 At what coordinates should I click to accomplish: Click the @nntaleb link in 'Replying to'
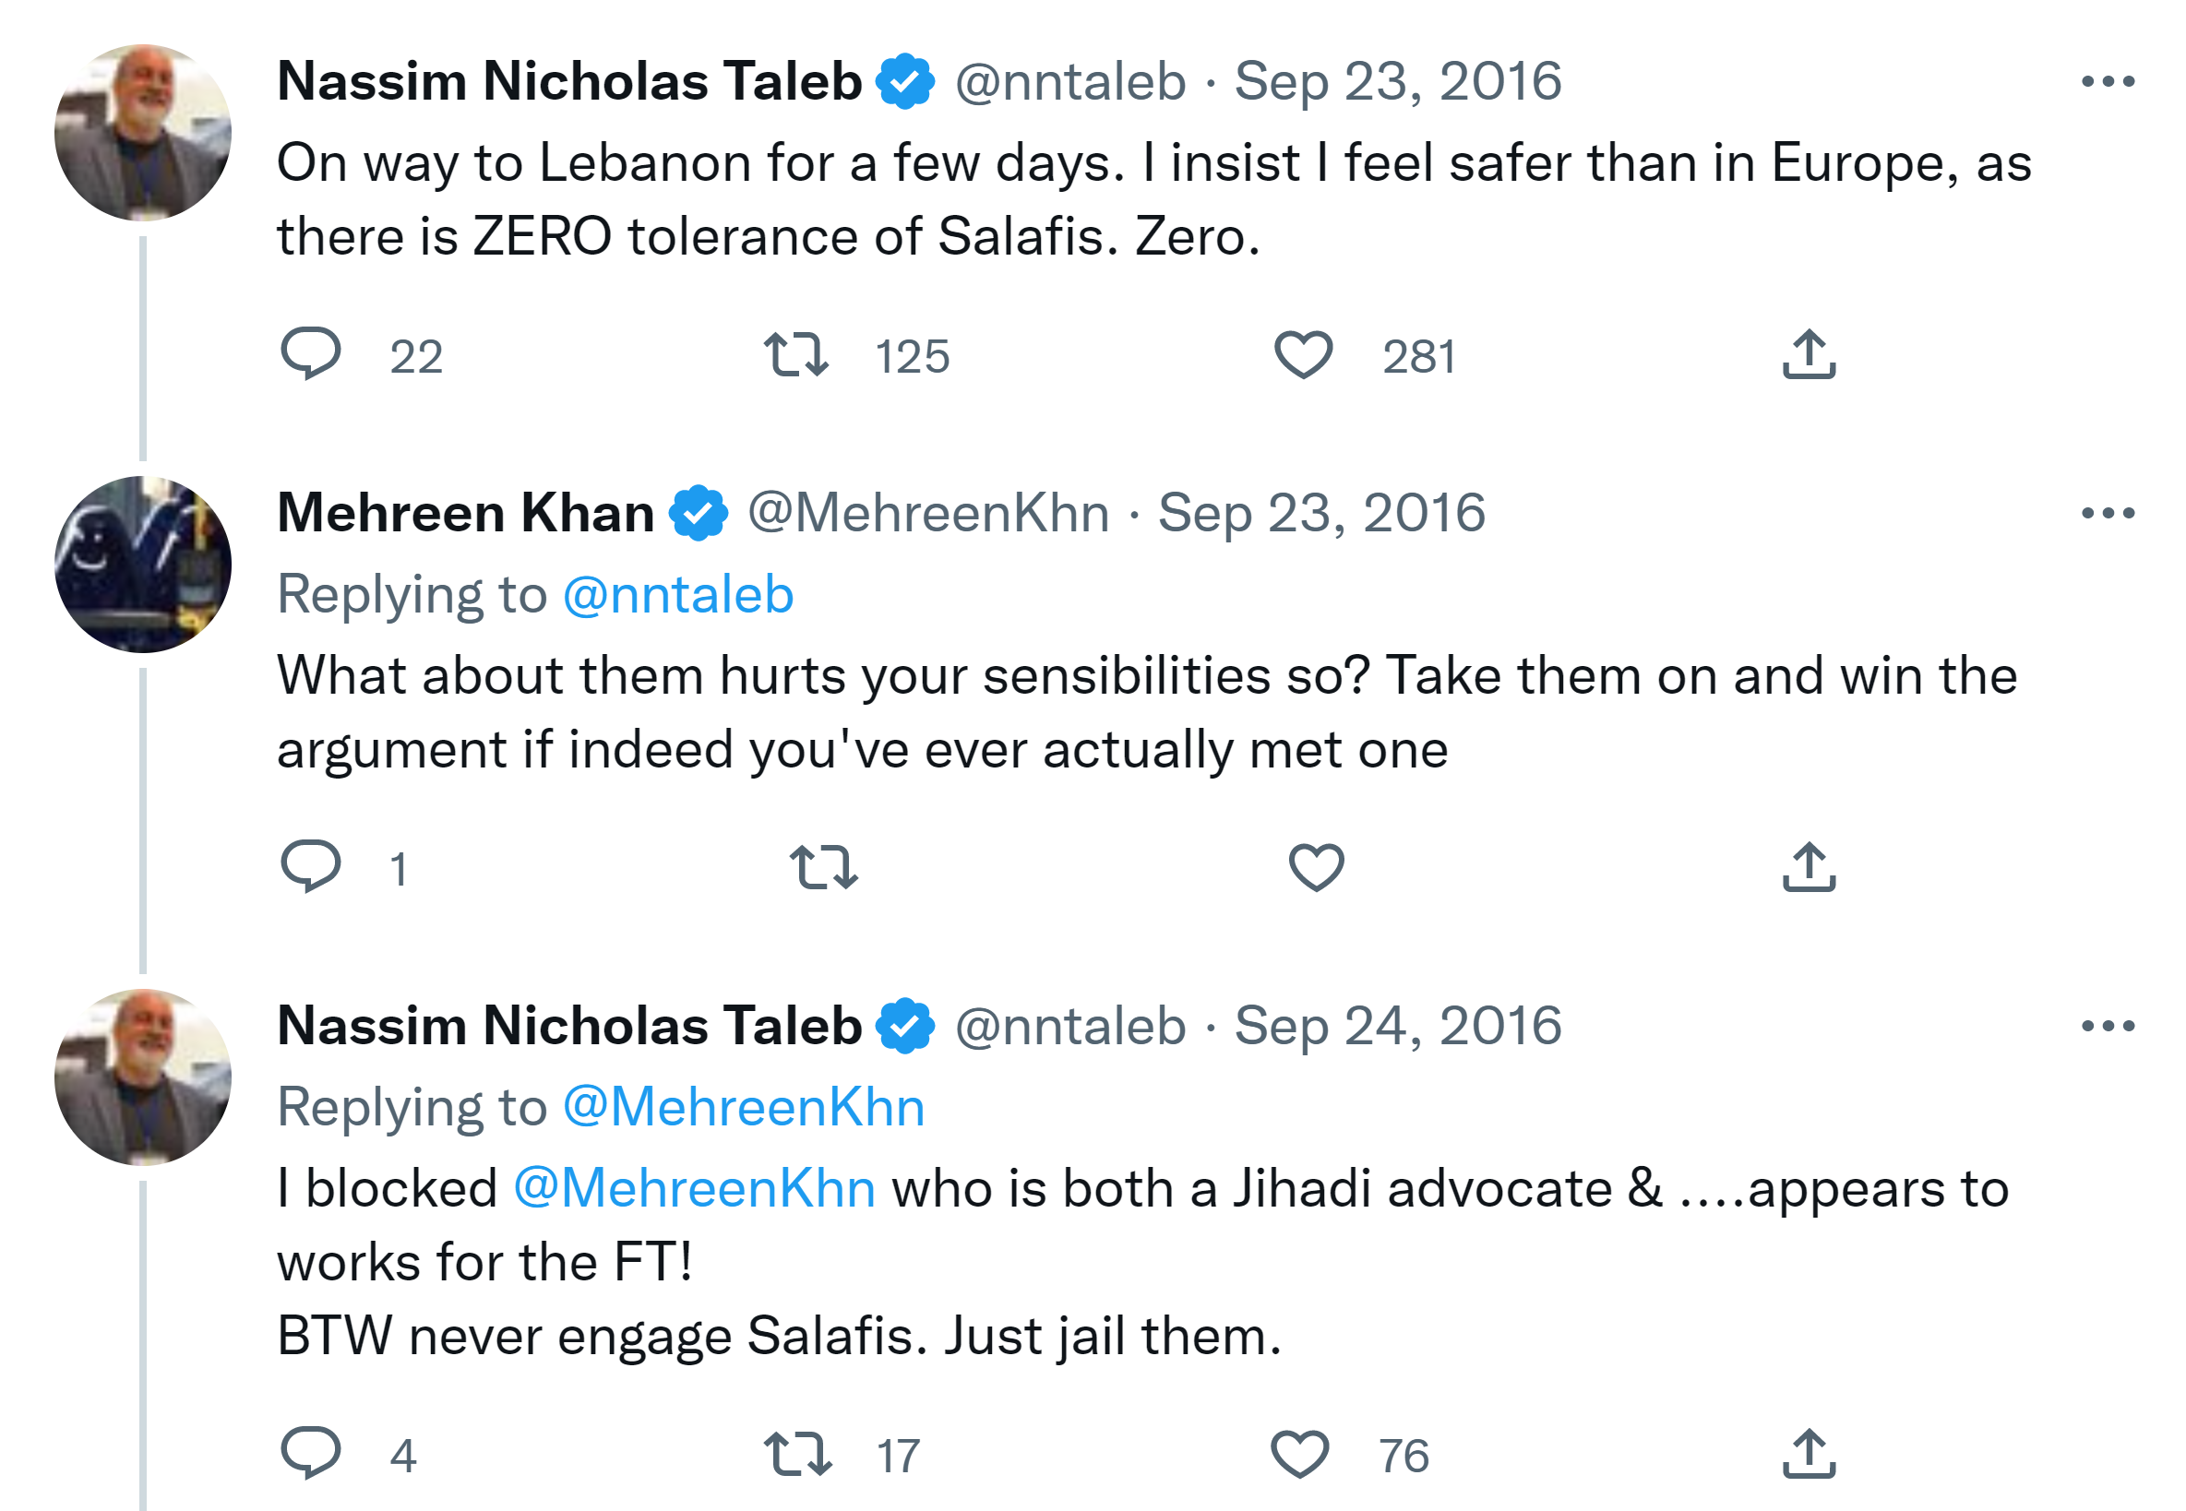pyautogui.click(x=678, y=596)
